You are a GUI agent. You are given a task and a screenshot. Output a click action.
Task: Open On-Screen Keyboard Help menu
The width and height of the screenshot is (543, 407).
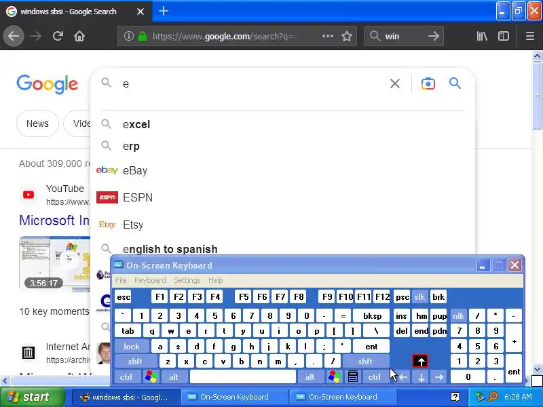click(215, 280)
